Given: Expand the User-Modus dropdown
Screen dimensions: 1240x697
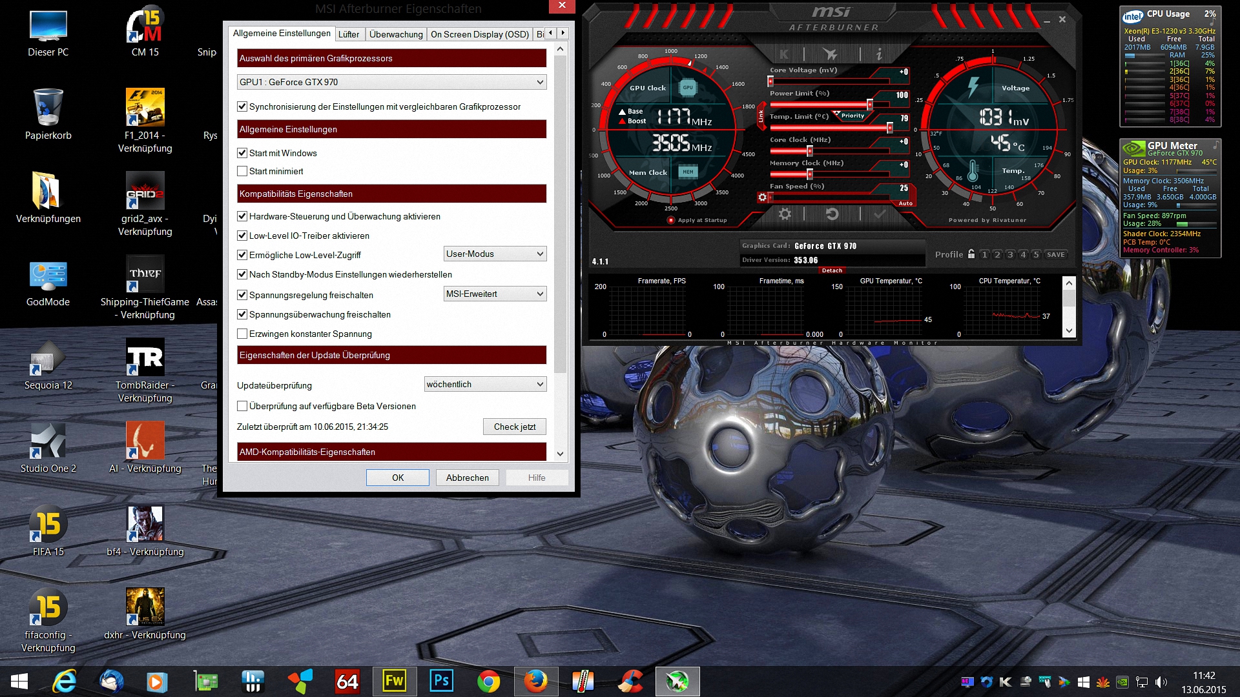Looking at the screenshot, I should tap(495, 254).
